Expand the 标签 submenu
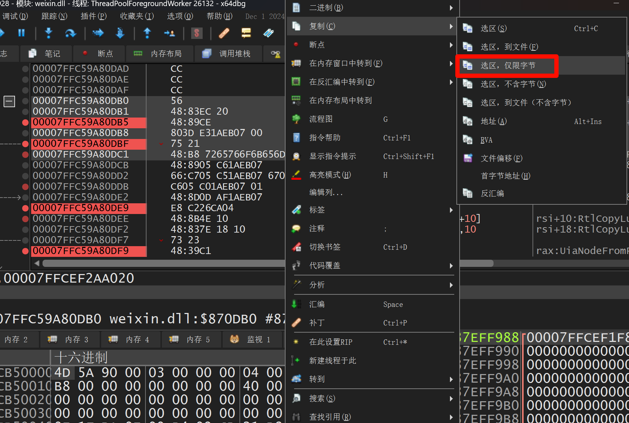The height and width of the screenshot is (423, 629). tap(373, 210)
